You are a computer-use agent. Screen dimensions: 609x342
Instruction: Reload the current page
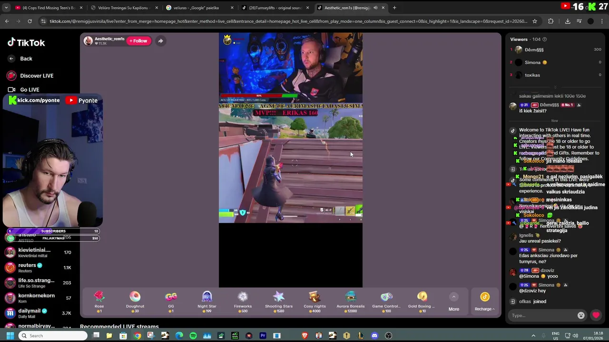(x=29, y=21)
